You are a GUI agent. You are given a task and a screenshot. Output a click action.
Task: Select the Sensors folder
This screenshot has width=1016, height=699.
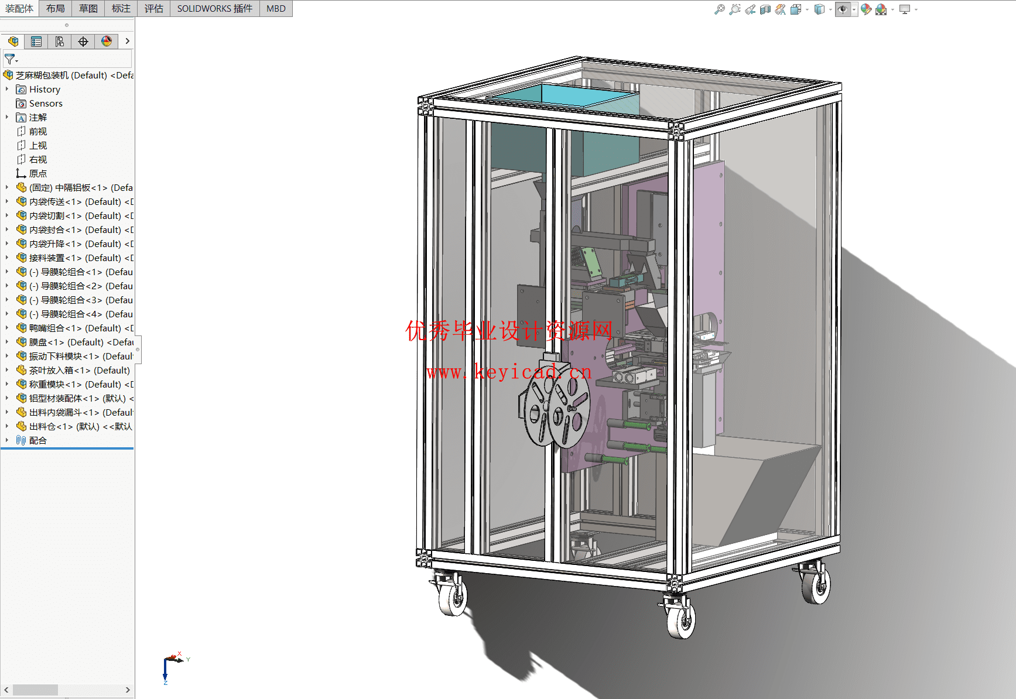tap(39, 103)
